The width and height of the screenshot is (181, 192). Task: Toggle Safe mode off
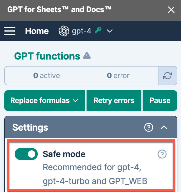pyautogui.click(x=26, y=154)
